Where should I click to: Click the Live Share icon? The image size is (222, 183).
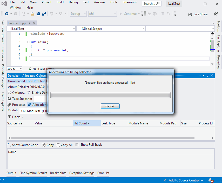(198, 14)
